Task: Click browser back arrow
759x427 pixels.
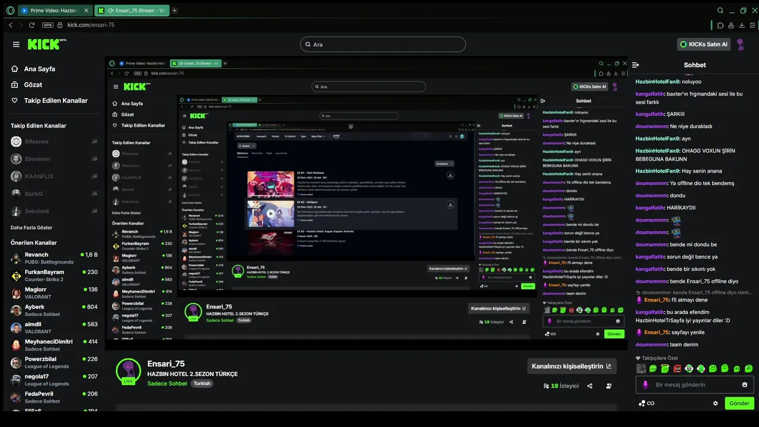Action: (11, 25)
